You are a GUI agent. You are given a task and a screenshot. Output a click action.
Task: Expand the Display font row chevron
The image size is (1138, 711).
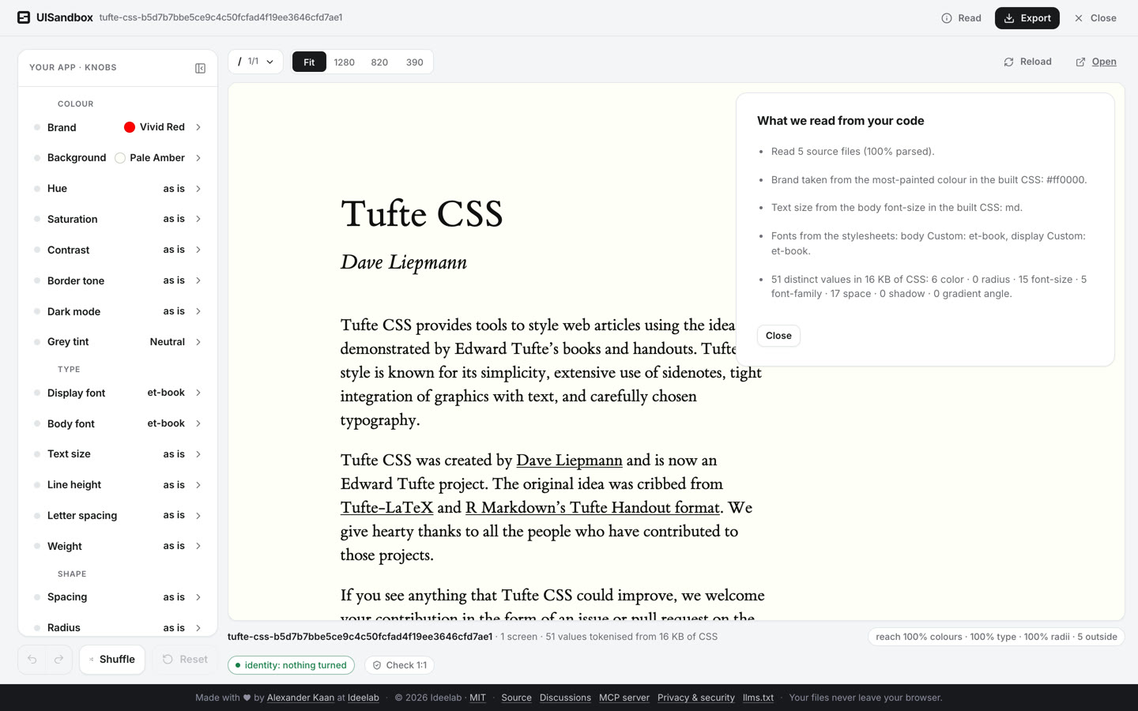(x=198, y=393)
